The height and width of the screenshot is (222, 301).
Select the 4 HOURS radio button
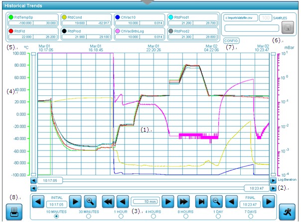(153, 216)
